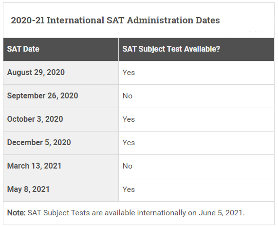The height and width of the screenshot is (227, 278).
Task: Select Yes beside December 5, 2020
Action: [129, 143]
